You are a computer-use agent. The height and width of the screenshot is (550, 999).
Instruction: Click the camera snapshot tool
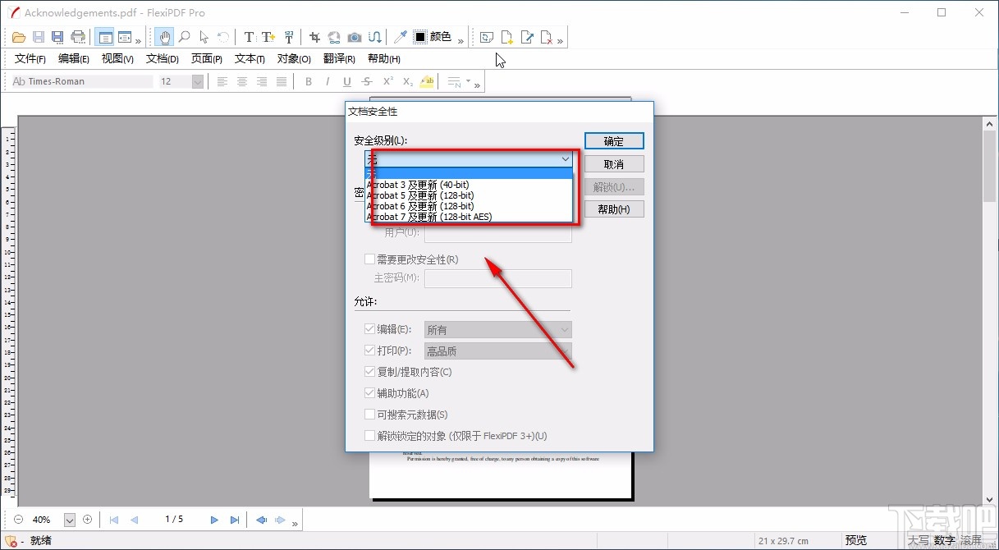354,37
